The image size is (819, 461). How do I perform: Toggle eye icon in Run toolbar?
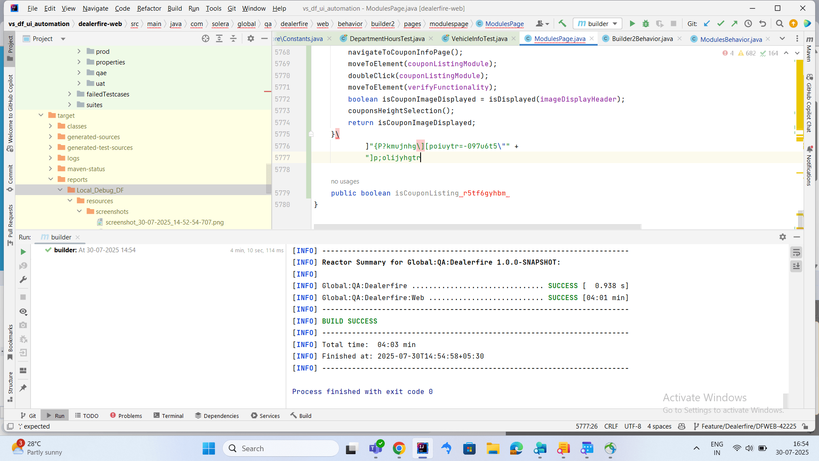point(23,312)
